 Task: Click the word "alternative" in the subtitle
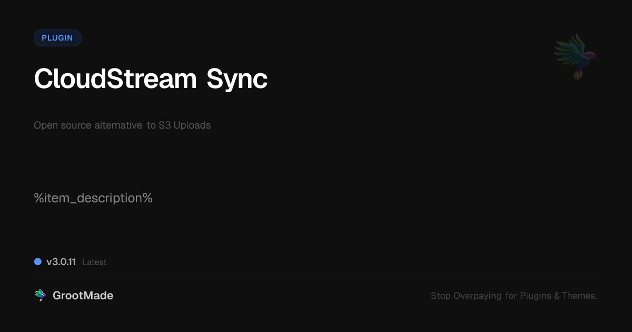pos(118,125)
